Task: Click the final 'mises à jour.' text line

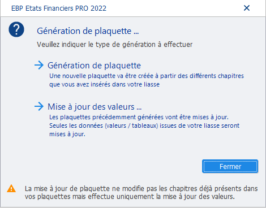Action: pos(67,134)
